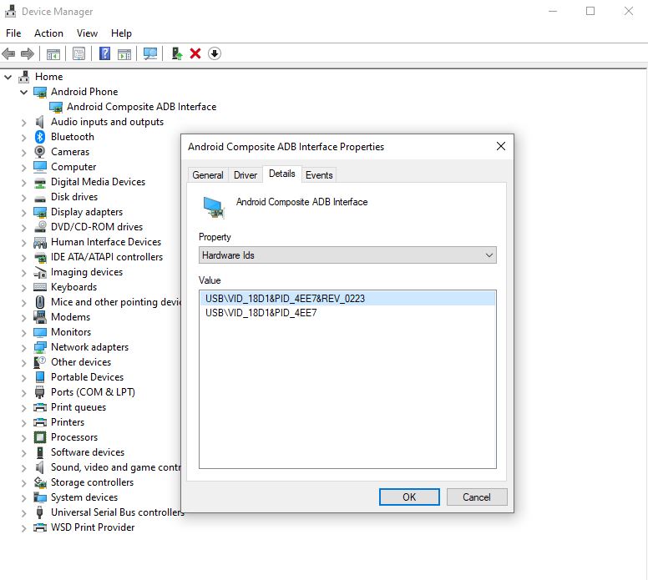Select the Computer tree item
The width and height of the screenshot is (648, 580).
click(x=73, y=167)
